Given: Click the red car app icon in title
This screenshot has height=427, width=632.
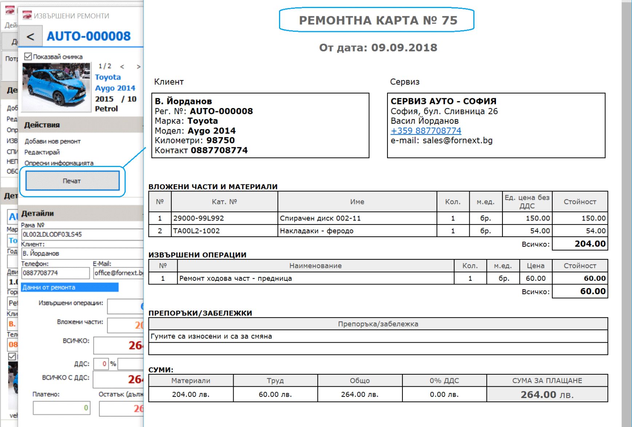Looking at the screenshot, I should (x=27, y=16).
